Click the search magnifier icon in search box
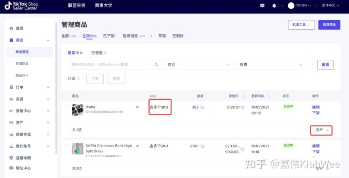The width and height of the screenshot is (349, 178). tap(156, 65)
